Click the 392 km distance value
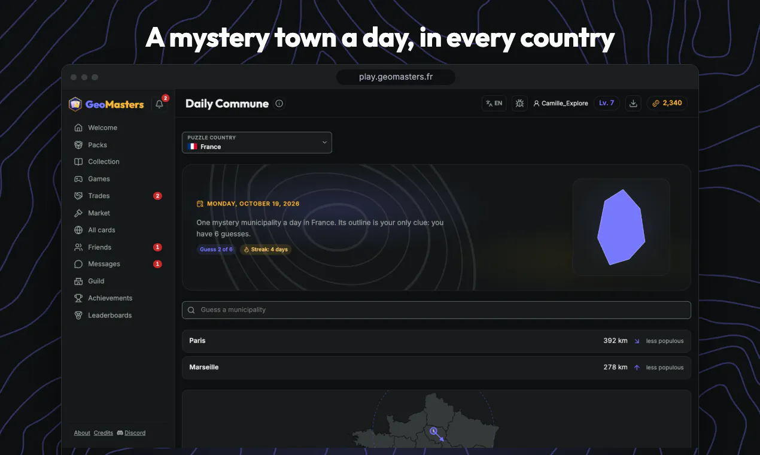760x455 pixels. point(615,341)
